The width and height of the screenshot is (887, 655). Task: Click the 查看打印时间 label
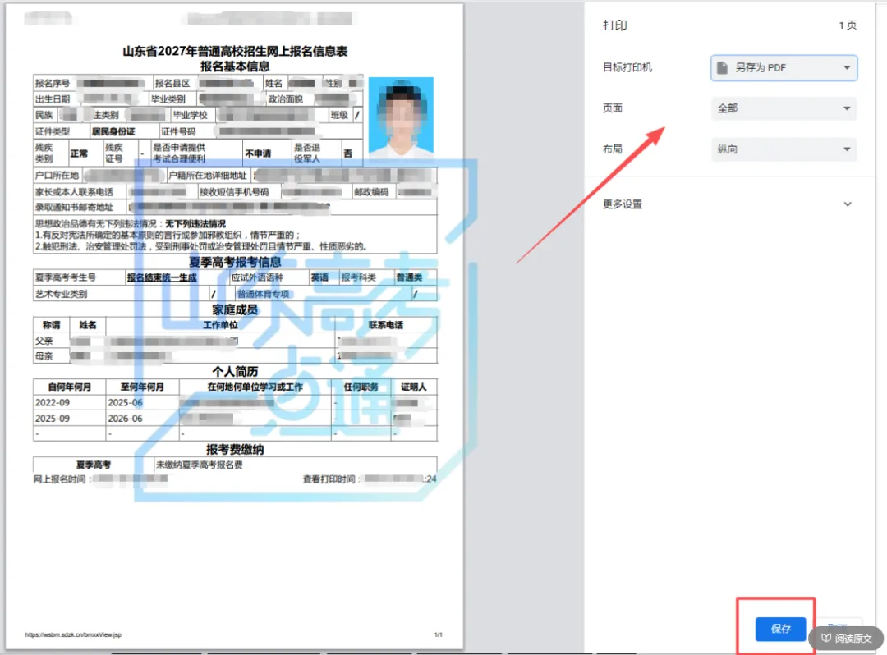click(x=329, y=479)
